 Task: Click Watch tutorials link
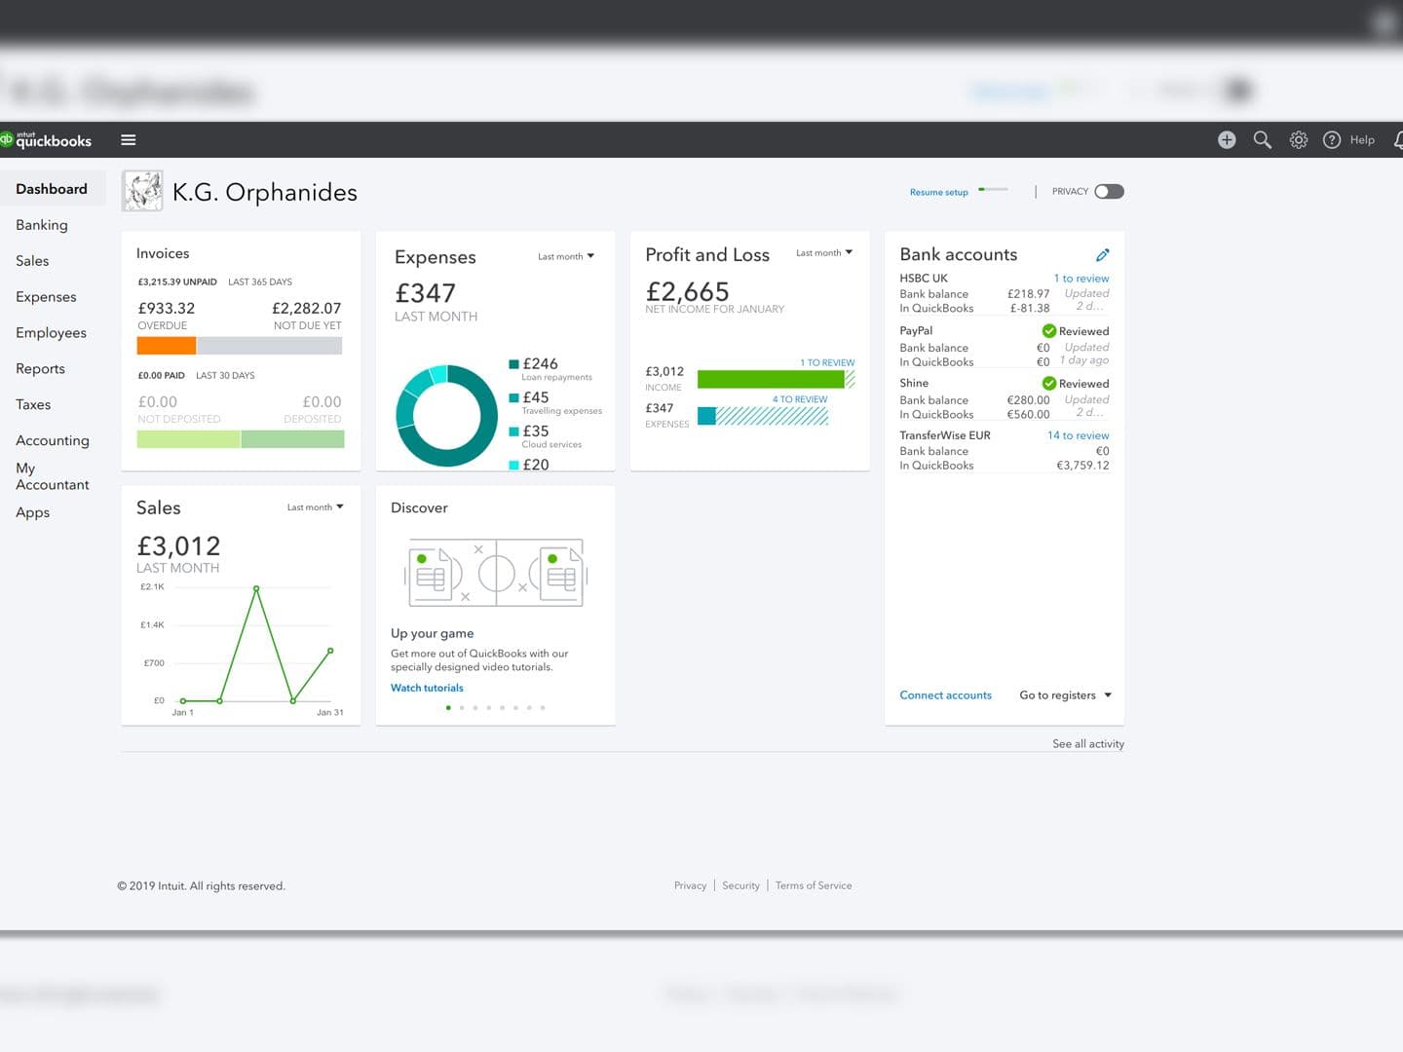427,688
